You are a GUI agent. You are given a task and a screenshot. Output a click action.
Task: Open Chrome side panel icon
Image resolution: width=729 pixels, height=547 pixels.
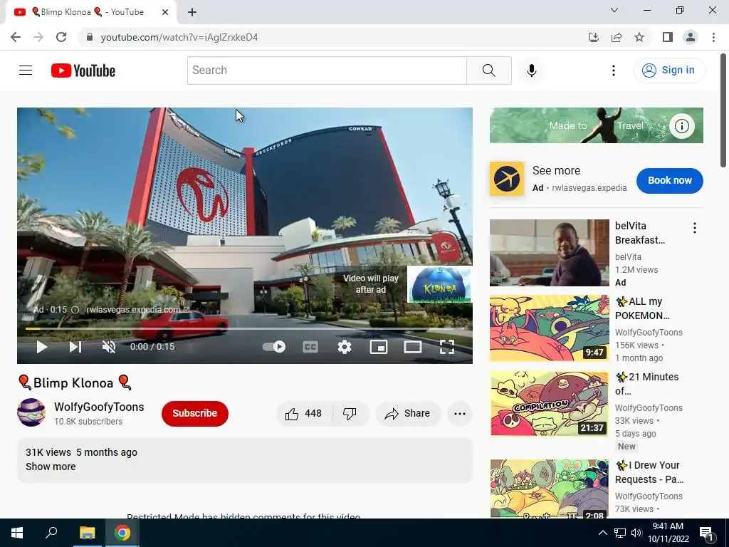pos(668,37)
